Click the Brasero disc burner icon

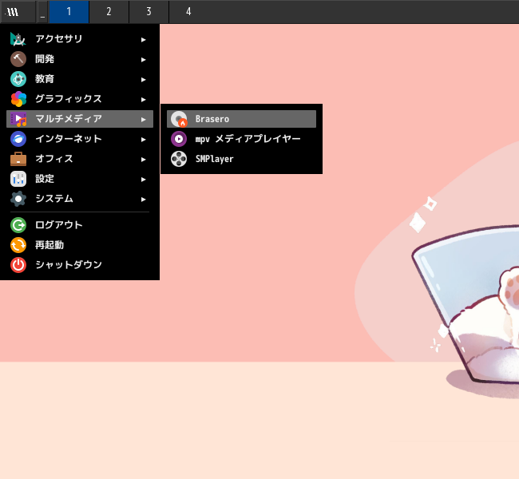[179, 119]
